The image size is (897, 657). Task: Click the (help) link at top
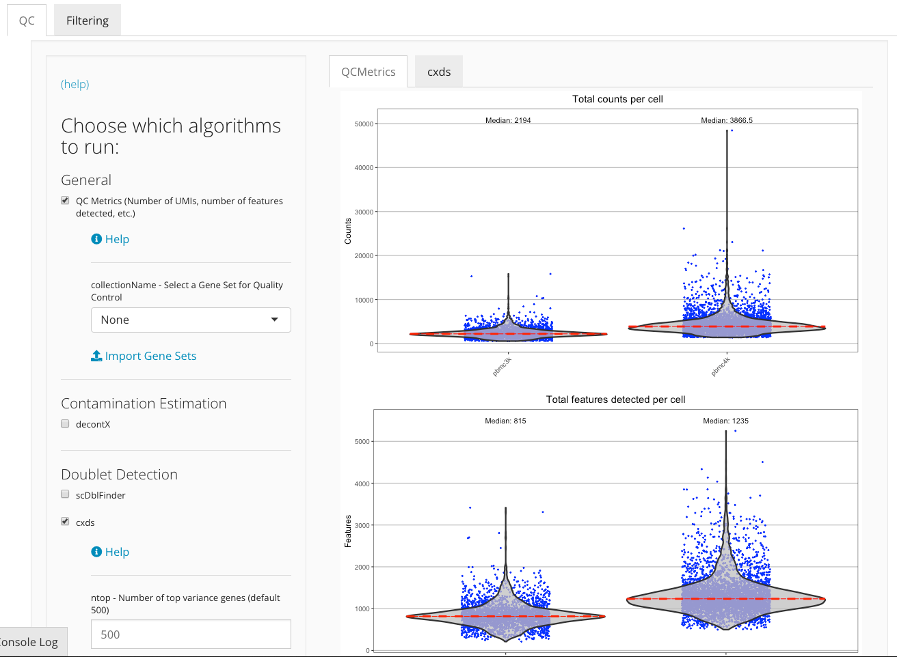point(75,84)
